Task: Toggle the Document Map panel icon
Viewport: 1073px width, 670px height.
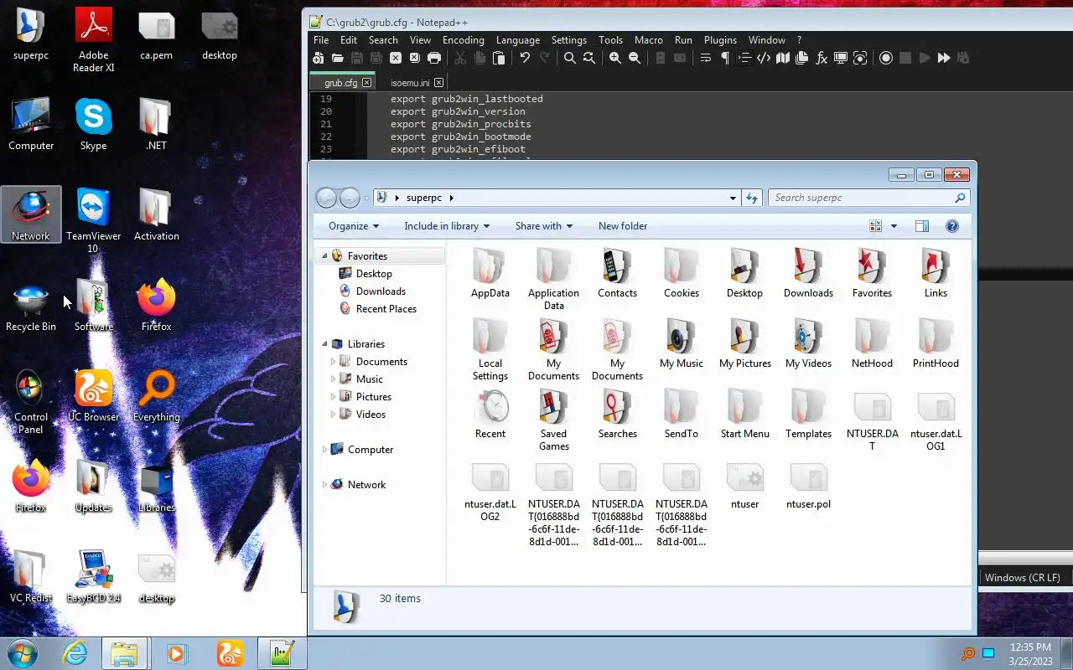Action: (x=783, y=58)
